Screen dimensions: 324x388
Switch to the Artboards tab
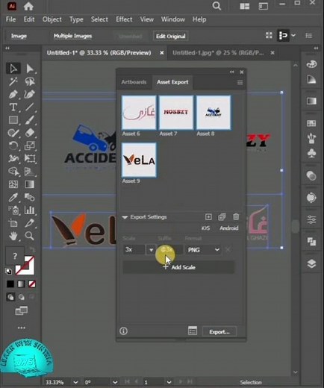click(x=134, y=82)
